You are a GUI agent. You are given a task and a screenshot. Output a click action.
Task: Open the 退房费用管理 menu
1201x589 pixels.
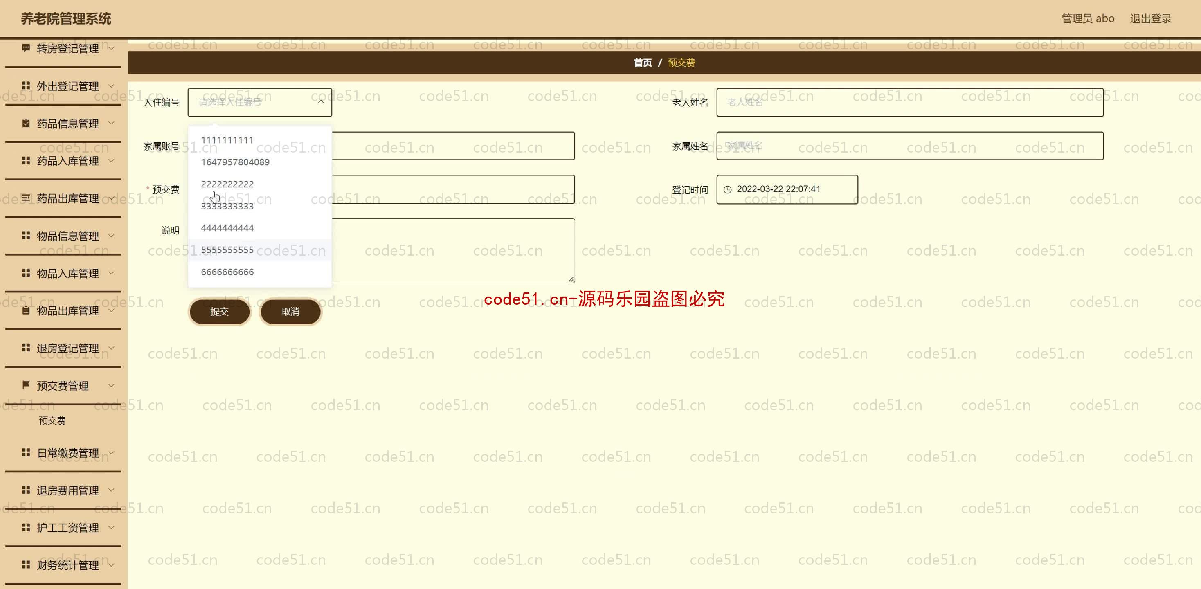[63, 490]
